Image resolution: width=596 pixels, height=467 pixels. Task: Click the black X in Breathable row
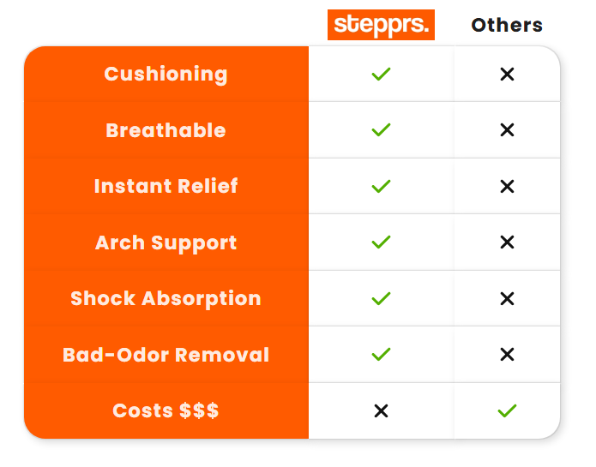[507, 130]
